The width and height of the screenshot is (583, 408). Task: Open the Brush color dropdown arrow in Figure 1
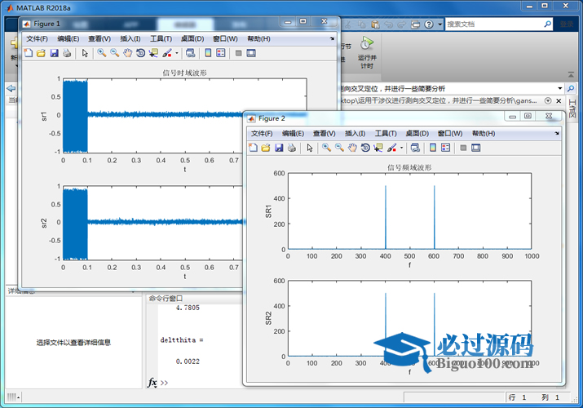pyautogui.click(x=176, y=53)
